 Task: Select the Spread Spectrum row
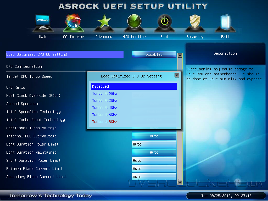(22, 104)
